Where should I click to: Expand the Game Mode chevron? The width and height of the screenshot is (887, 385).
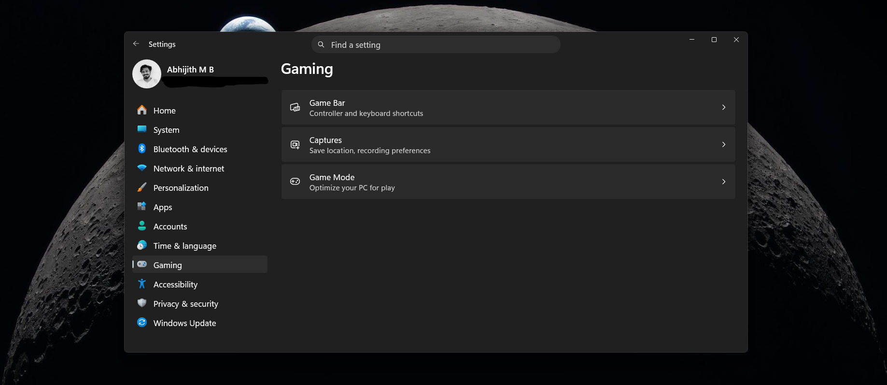click(x=723, y=182)
